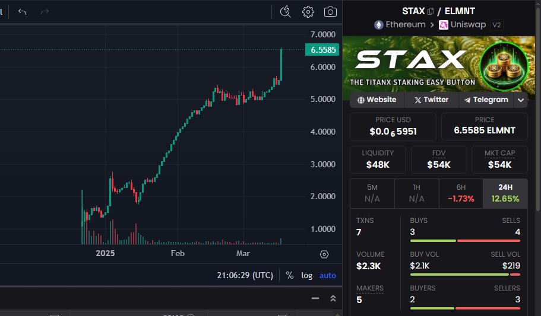Click the right panel scrollbar
This screenshot has width=541, height=316.
coord(538,110)
